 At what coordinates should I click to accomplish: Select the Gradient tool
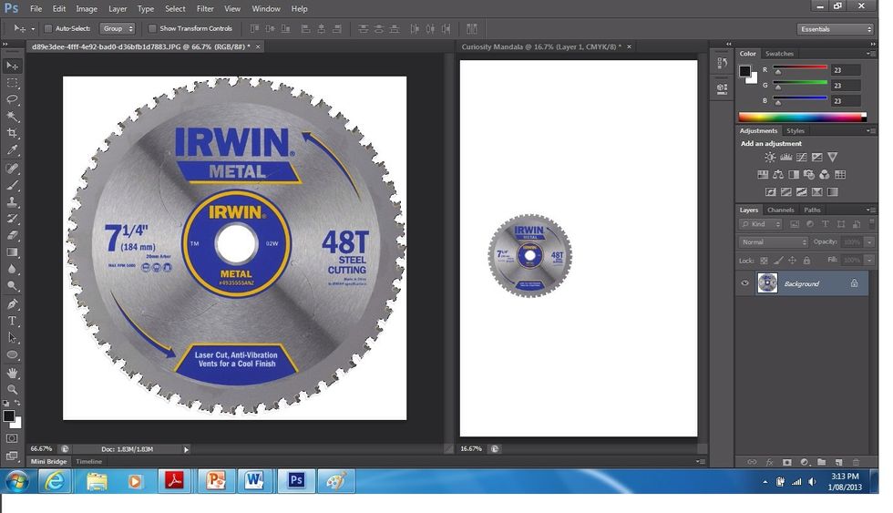coord(12,252)
